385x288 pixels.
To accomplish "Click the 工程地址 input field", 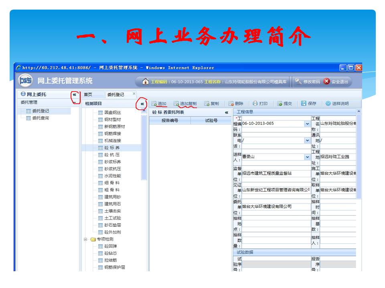I will coord(338,157).
